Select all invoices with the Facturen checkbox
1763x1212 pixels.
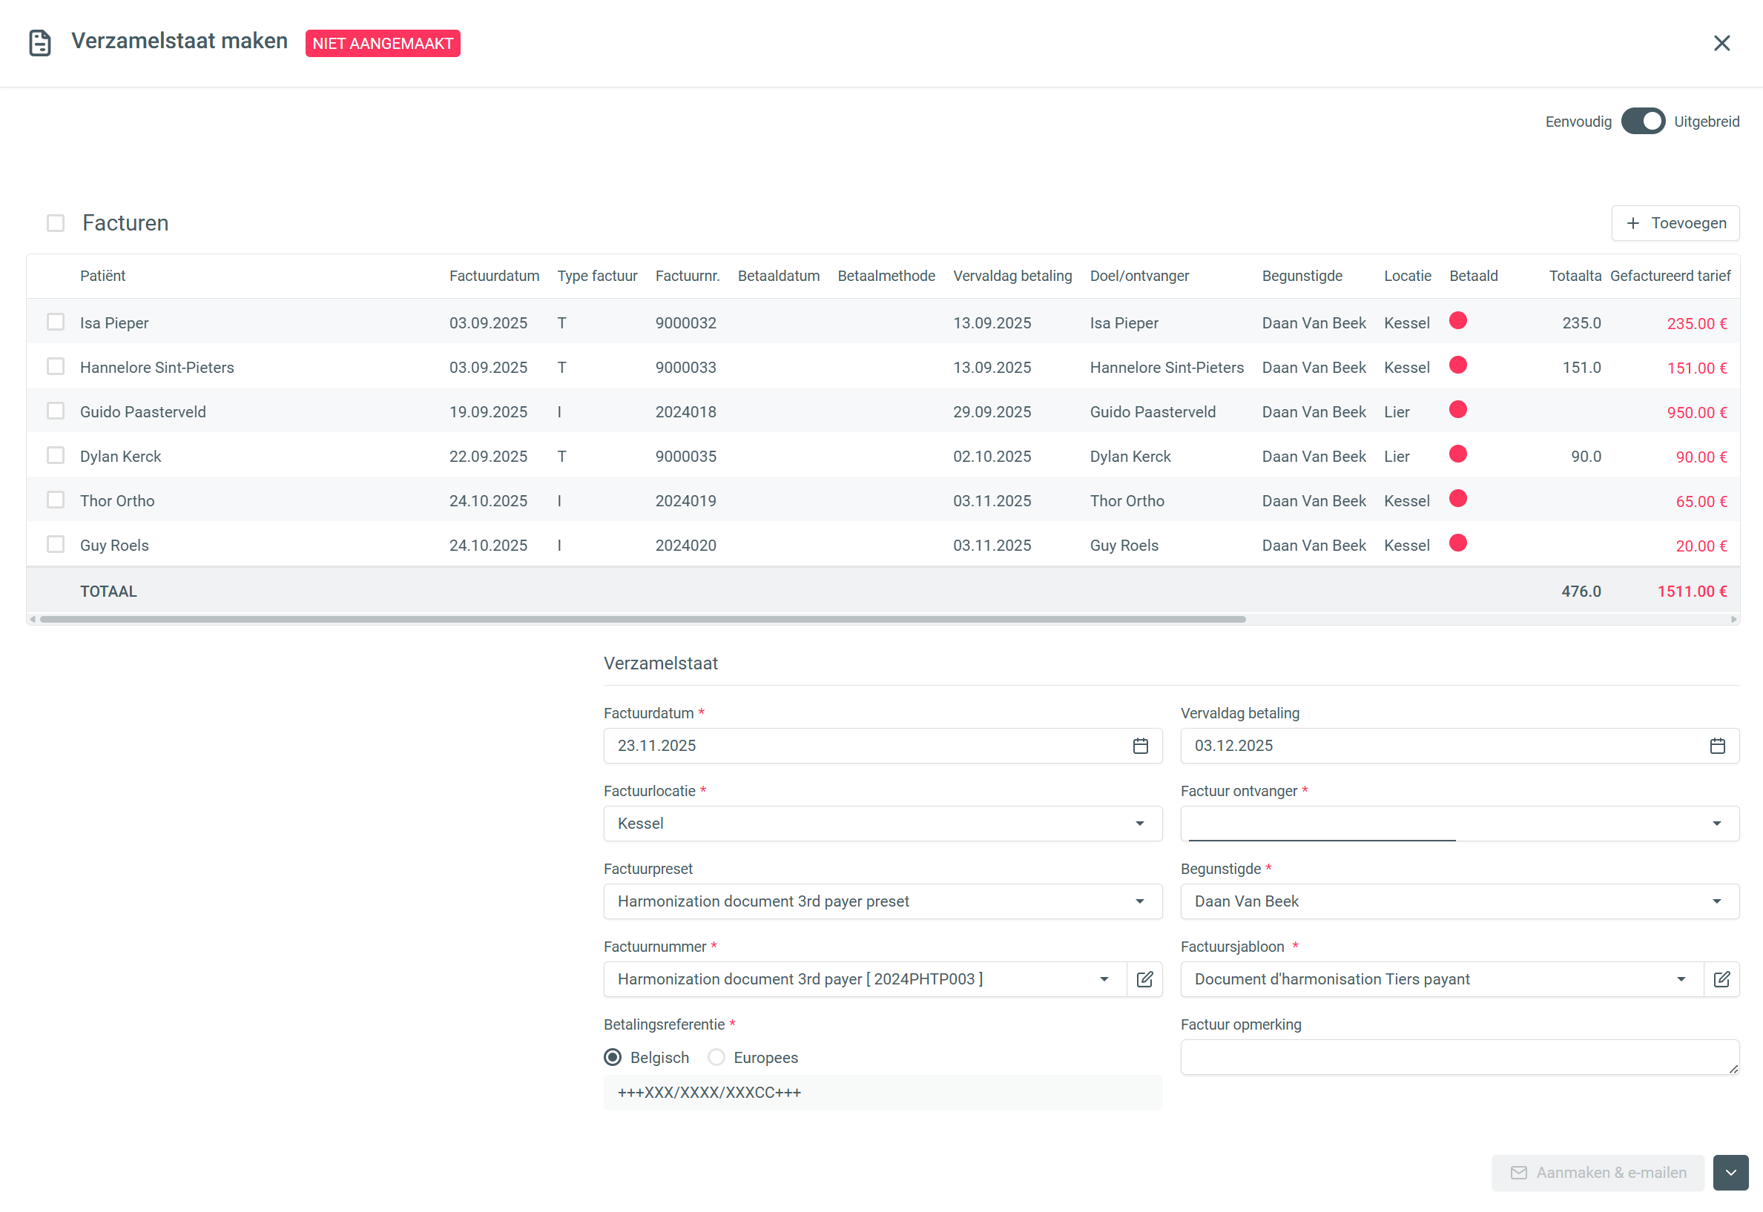[56, 222]
